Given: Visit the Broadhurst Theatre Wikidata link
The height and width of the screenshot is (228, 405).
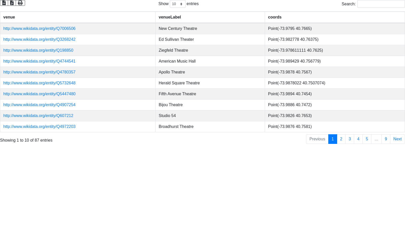Looking at the screenshot, I should click(x=39, y=127).
